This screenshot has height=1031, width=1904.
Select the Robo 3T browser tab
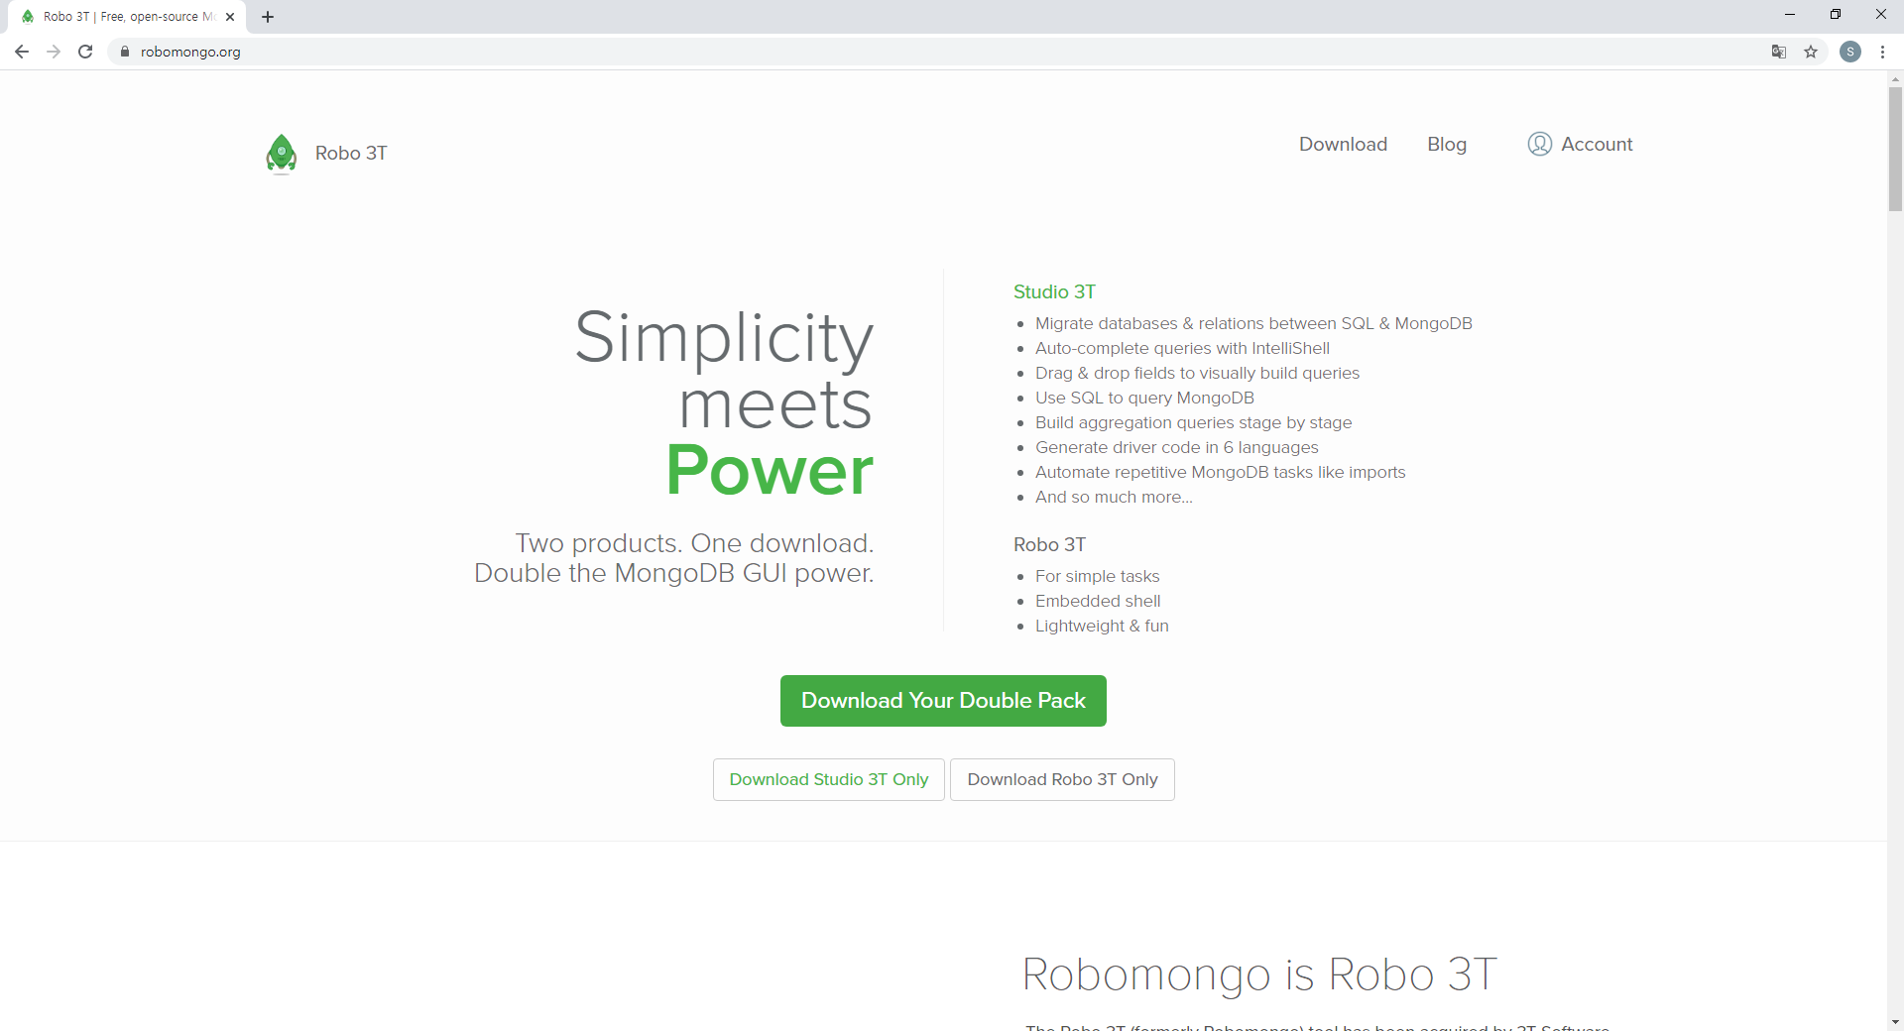127,17
